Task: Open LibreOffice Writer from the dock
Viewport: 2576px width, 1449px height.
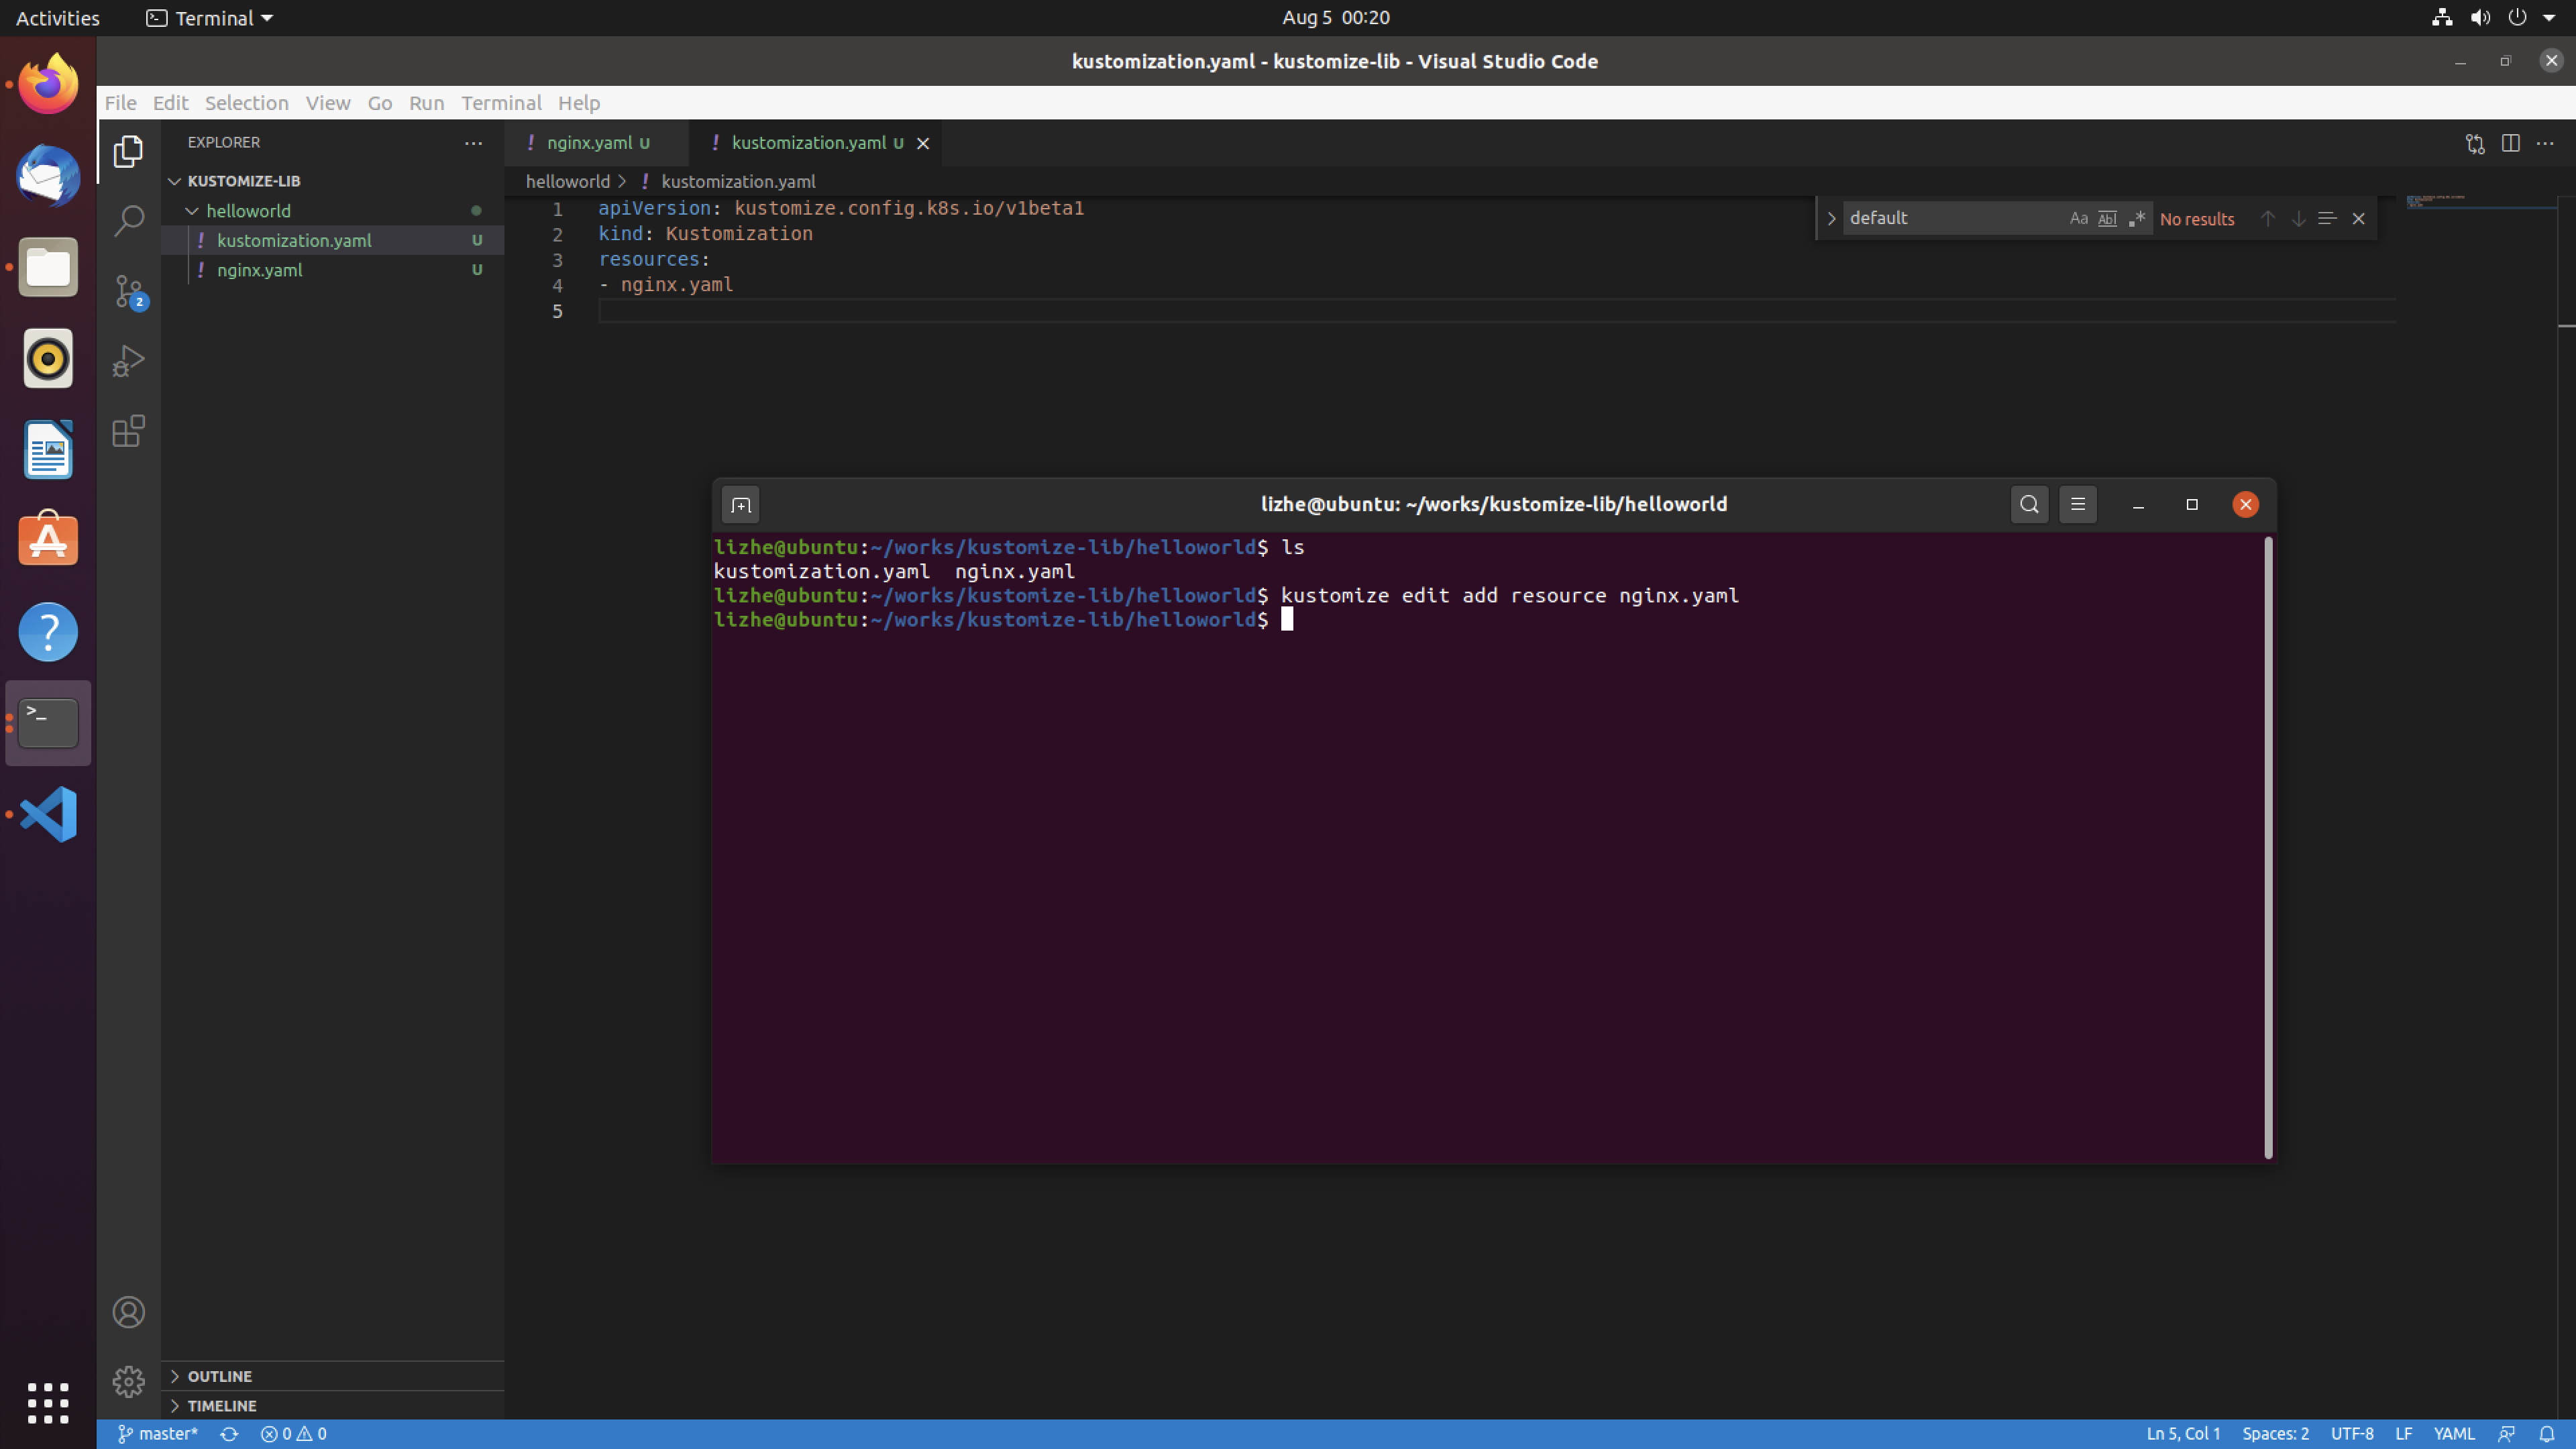Action: tap(48, 450)
